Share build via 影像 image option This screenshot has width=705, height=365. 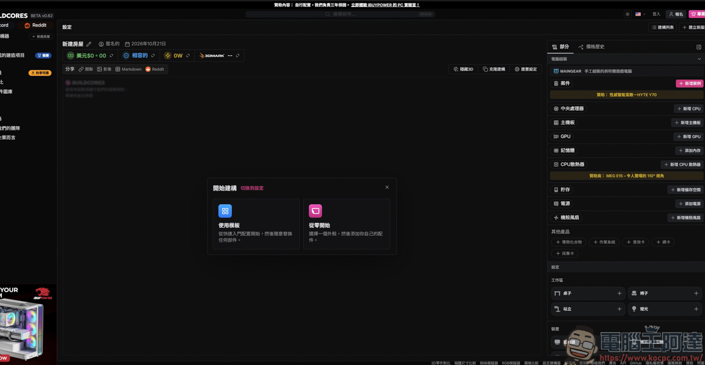104,69
